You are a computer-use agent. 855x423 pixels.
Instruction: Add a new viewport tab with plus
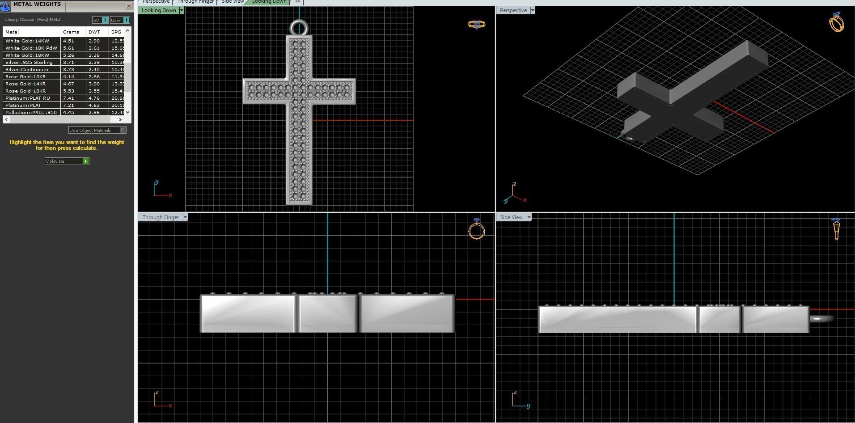[297, 2]
